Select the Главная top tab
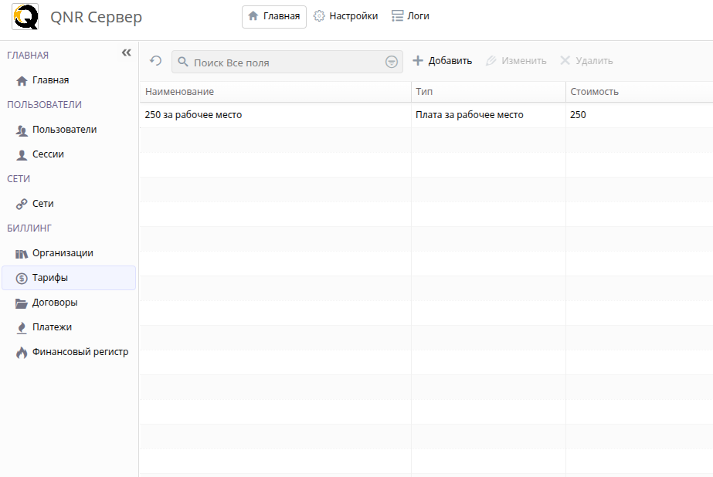The image size is (713, 477). pos(274,17)
